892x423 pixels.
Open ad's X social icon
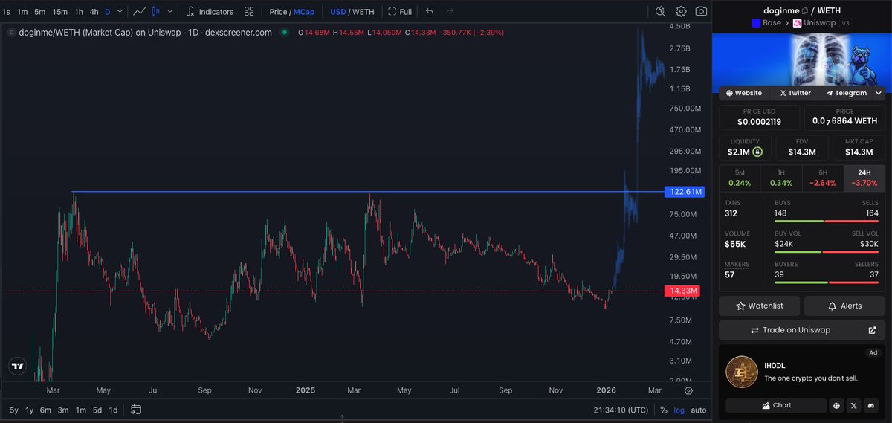(853, 405)
